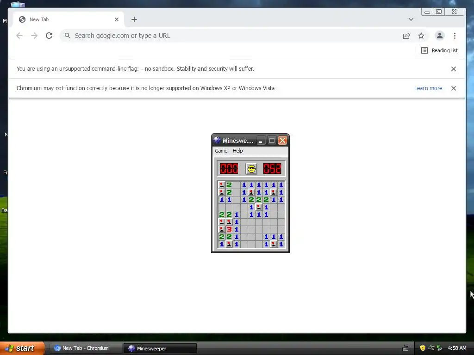The width and height of the screenshot is (474, 355).
Task: Click the red 3 cell on the minefield
Action: (229, 229)
